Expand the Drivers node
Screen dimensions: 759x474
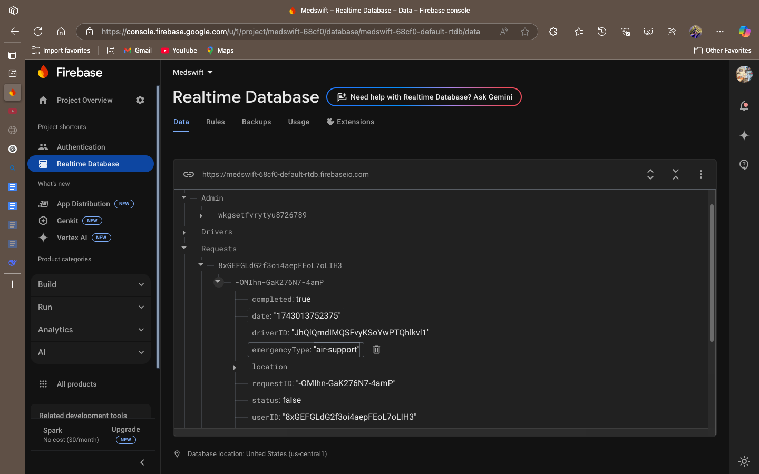(184, 232)
